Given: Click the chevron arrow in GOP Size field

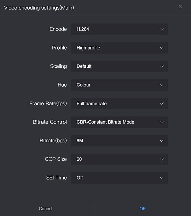Looking at the screenshot, I should coord(161,159).
